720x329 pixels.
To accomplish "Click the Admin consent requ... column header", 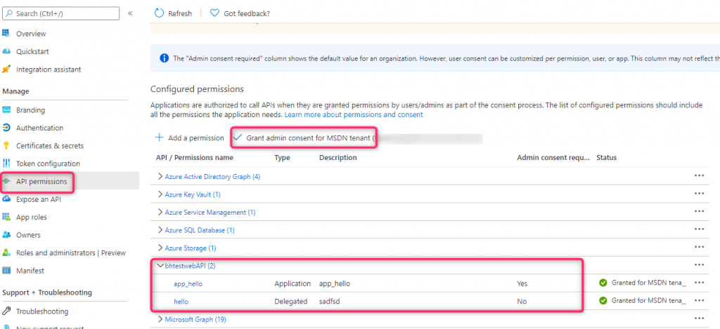I will [x=553, y=158].
